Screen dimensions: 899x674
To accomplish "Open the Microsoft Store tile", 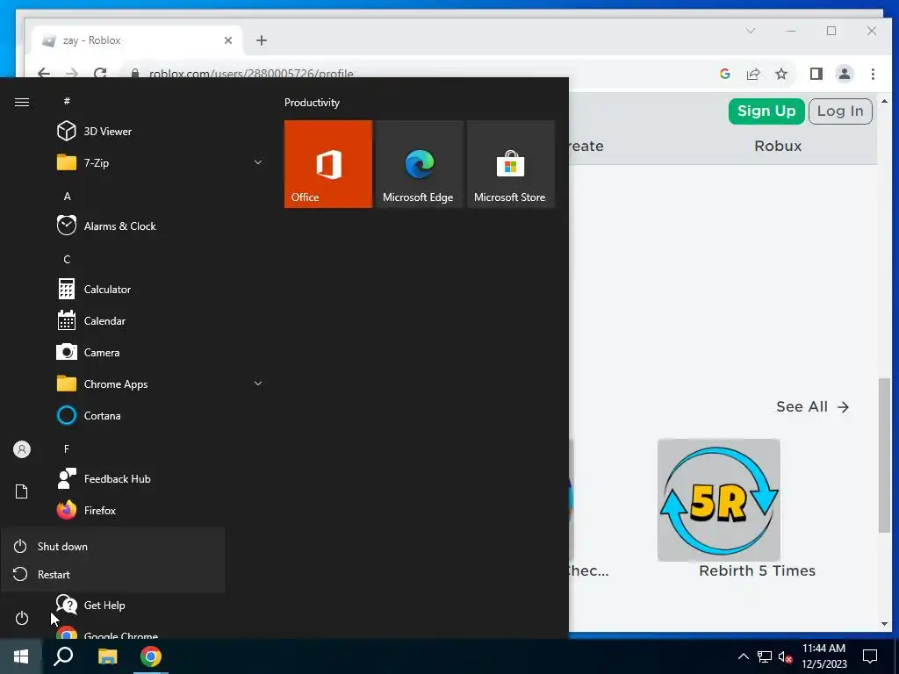I will (511, 164).
